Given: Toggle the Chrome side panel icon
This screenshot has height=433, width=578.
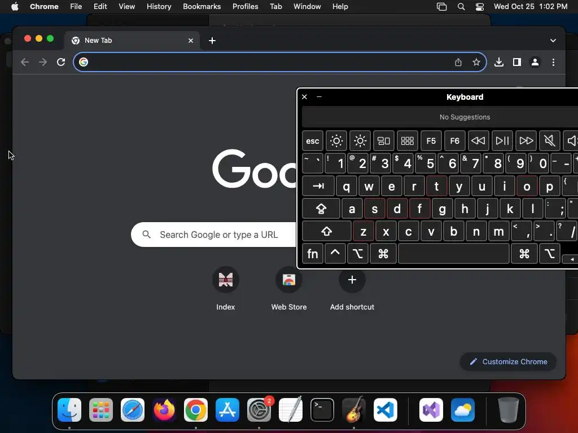Looking at the screenshot, I should (517, 62).
